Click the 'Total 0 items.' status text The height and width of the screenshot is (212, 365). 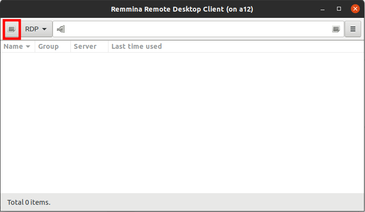(x=29, y=202)
